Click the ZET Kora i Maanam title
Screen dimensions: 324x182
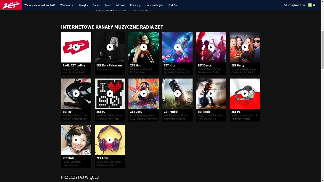tap(109, 65)
